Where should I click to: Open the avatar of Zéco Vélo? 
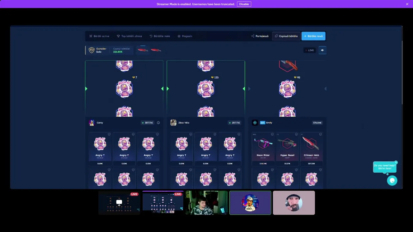point(173,123)
